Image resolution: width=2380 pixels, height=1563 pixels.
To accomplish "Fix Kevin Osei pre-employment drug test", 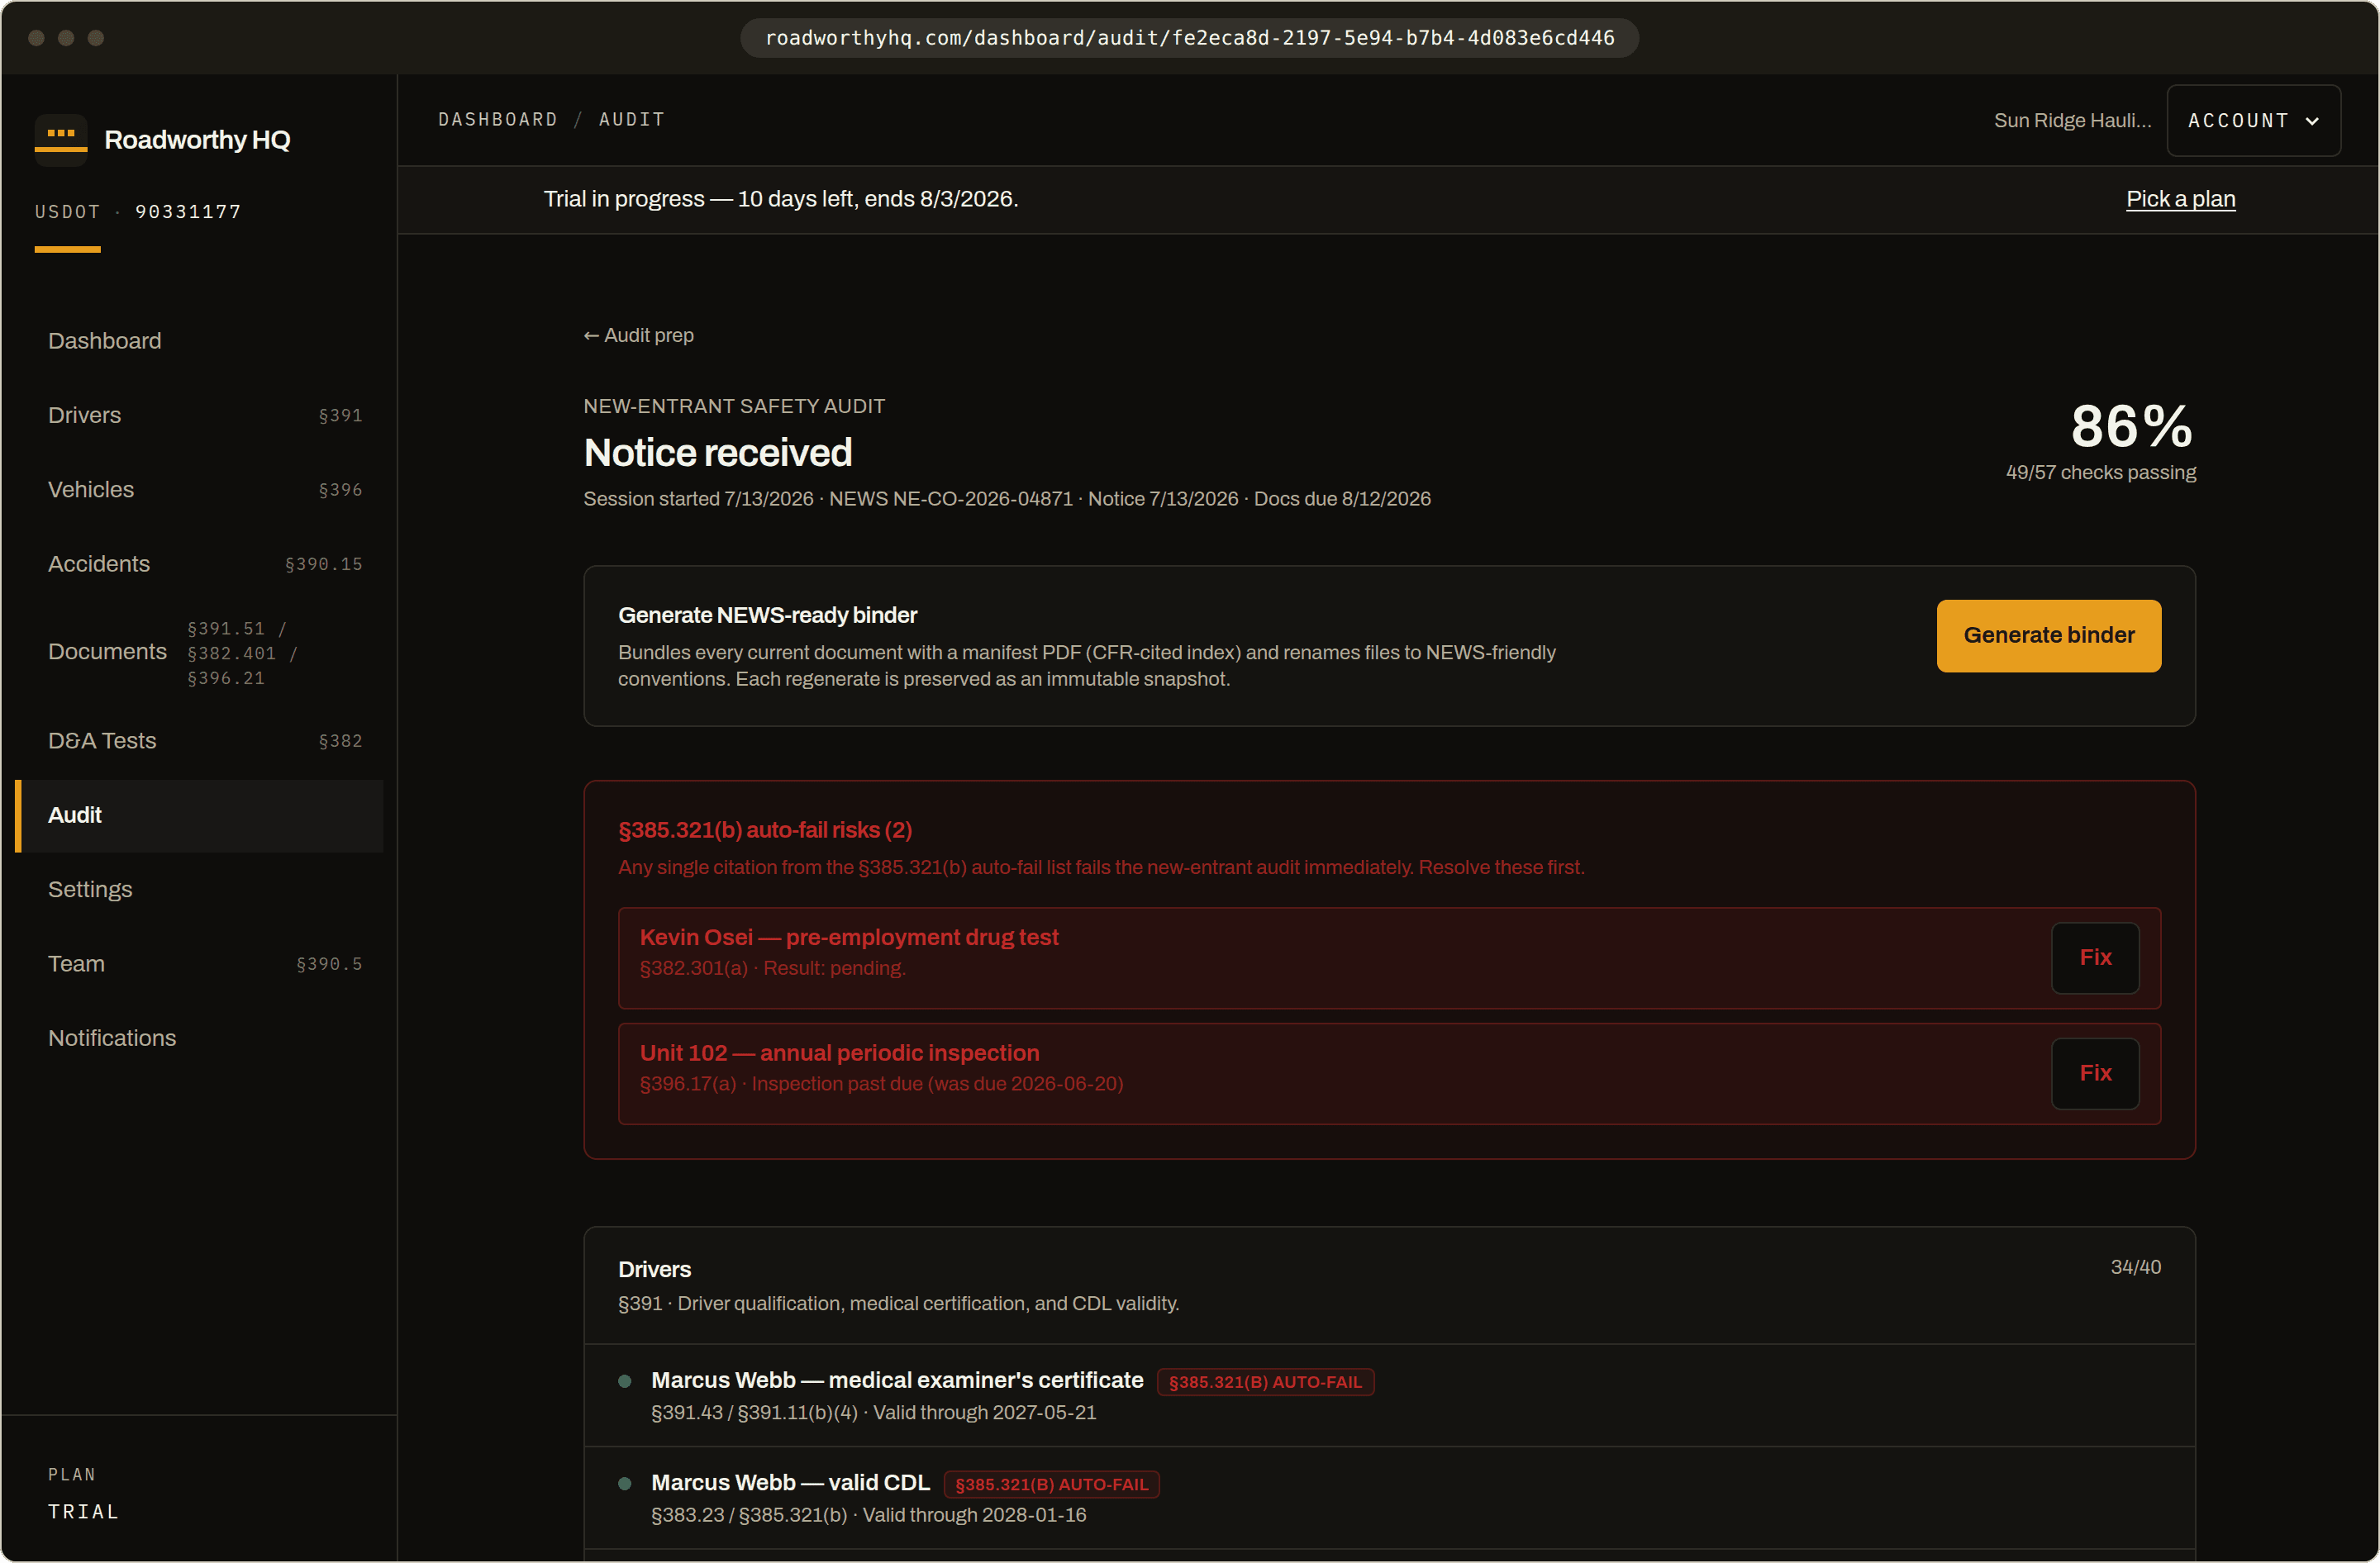I will tap(2095, 957).
